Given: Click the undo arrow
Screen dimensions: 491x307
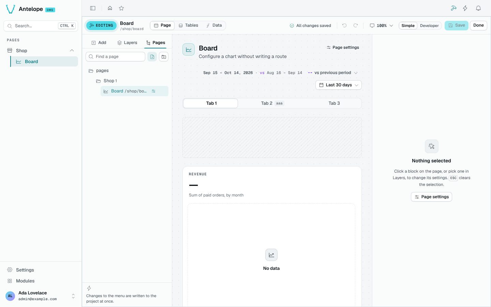Looking at the screenshot, I should pos(344,26).
